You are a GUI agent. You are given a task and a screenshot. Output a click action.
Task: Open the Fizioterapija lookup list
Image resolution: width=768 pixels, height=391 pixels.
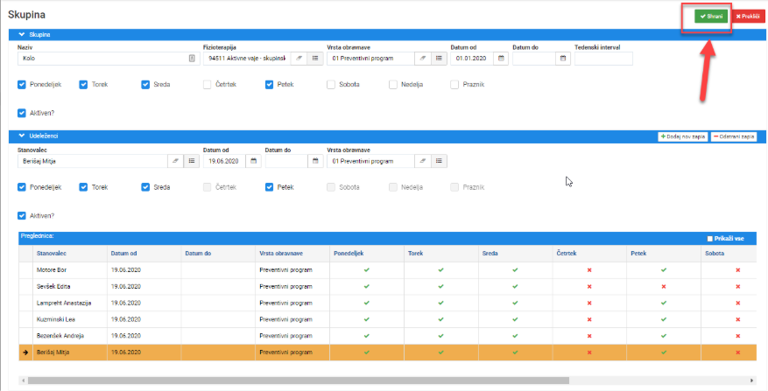(x=315, y=59)
